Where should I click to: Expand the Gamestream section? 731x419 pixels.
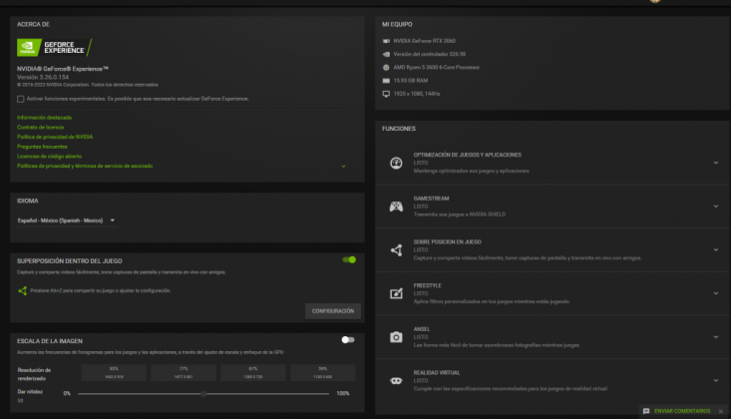pyautogui.click(x=716, y=207)
